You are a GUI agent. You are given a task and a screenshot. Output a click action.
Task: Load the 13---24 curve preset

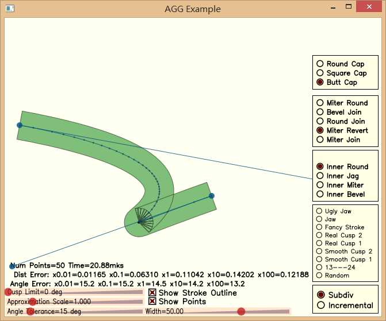(335, 267)
